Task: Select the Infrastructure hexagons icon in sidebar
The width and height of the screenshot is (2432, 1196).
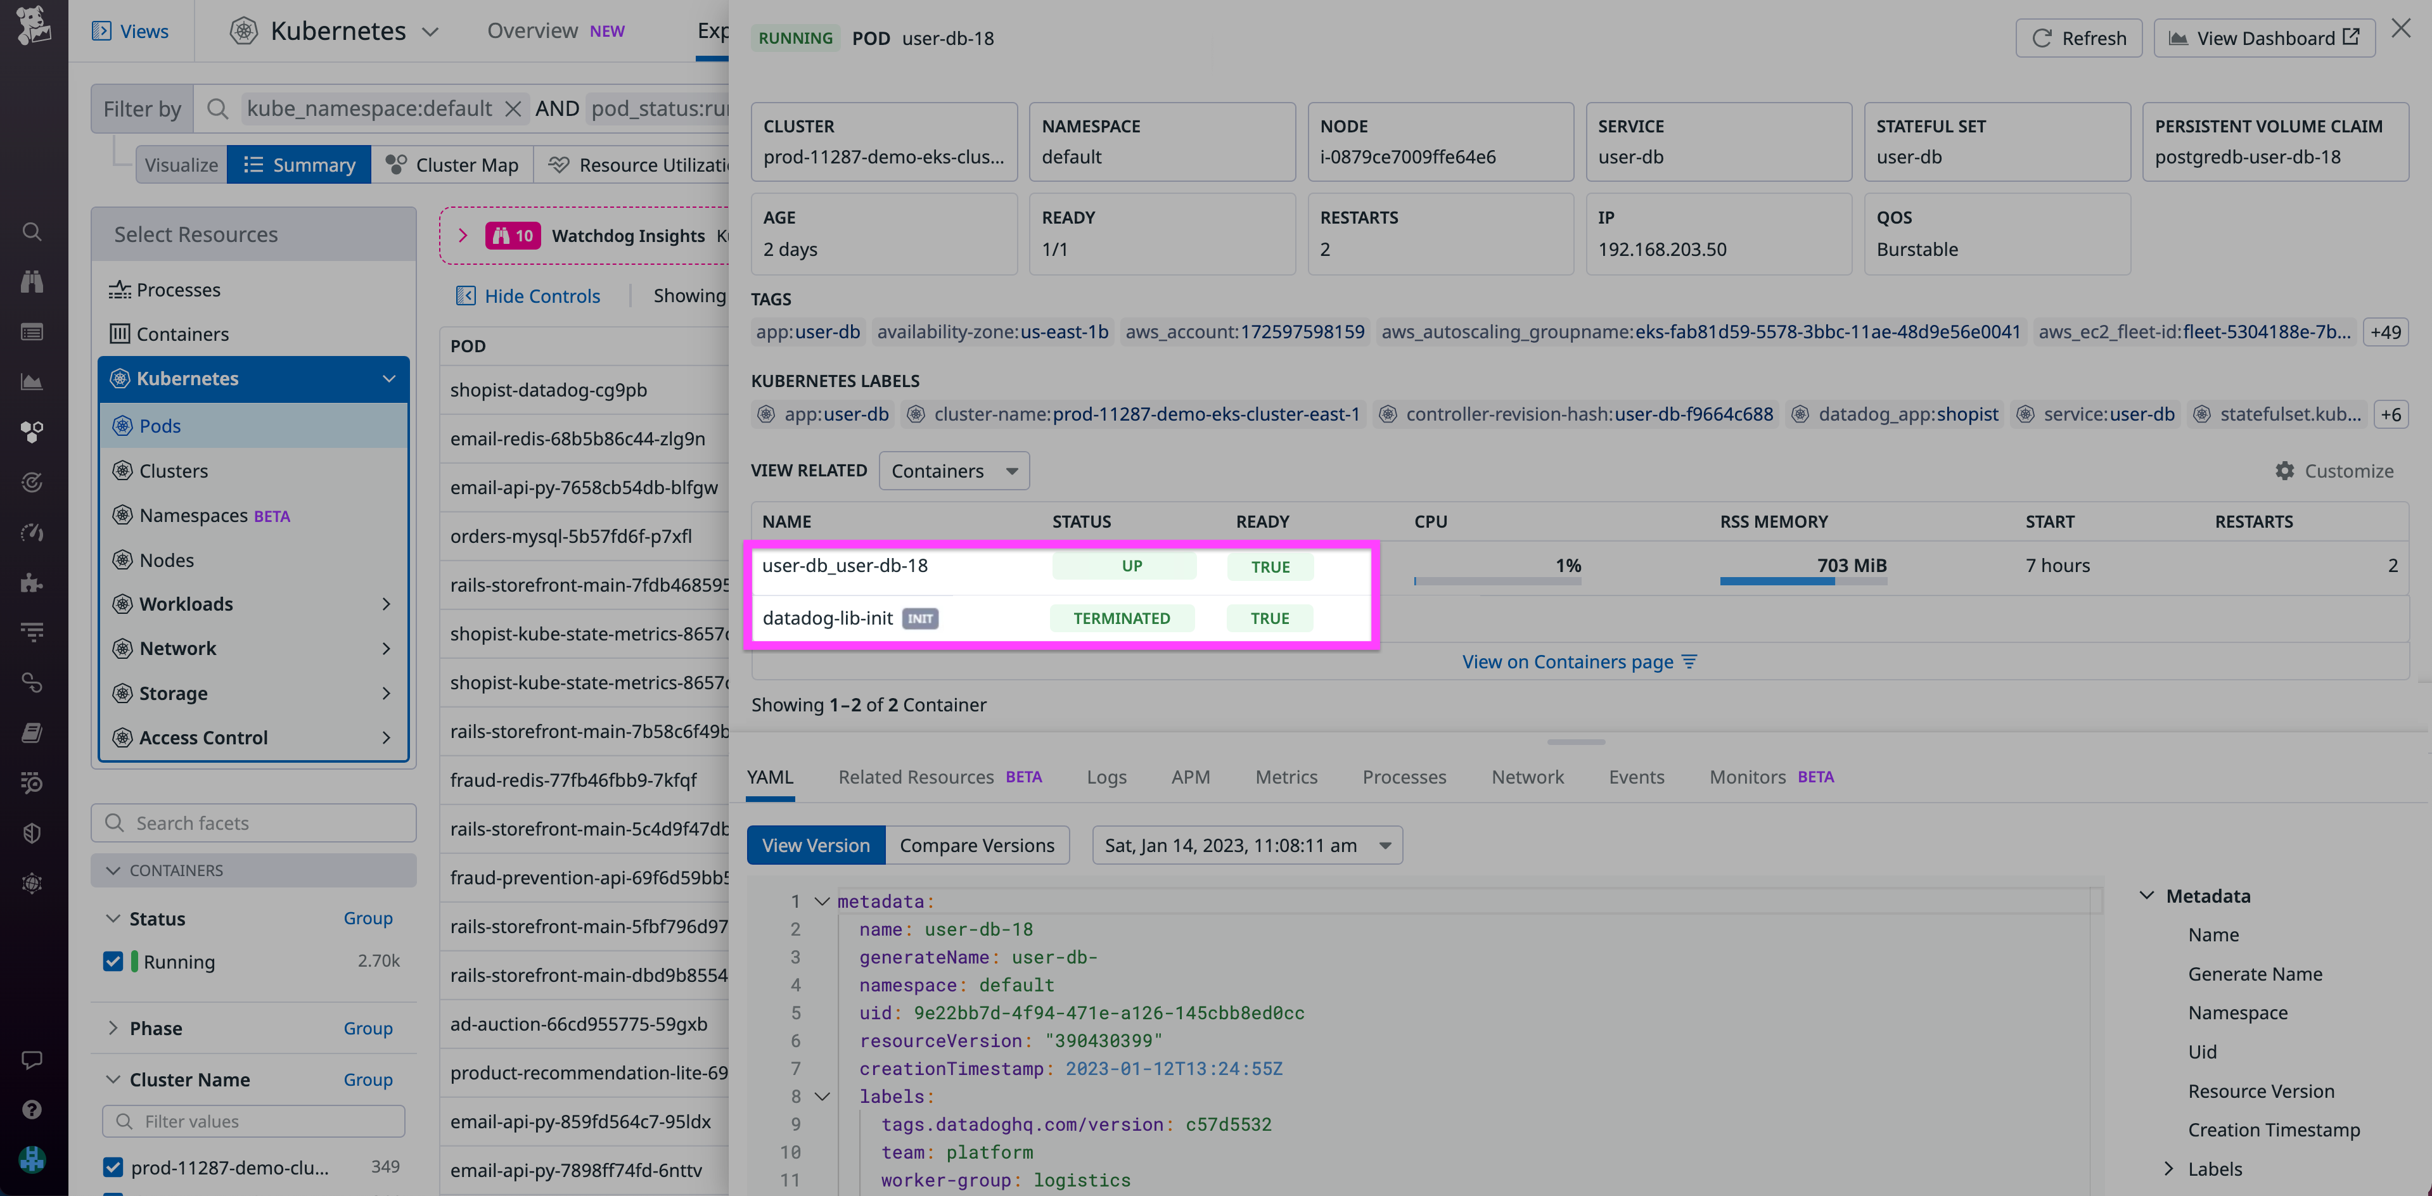Action: (32, 431)
